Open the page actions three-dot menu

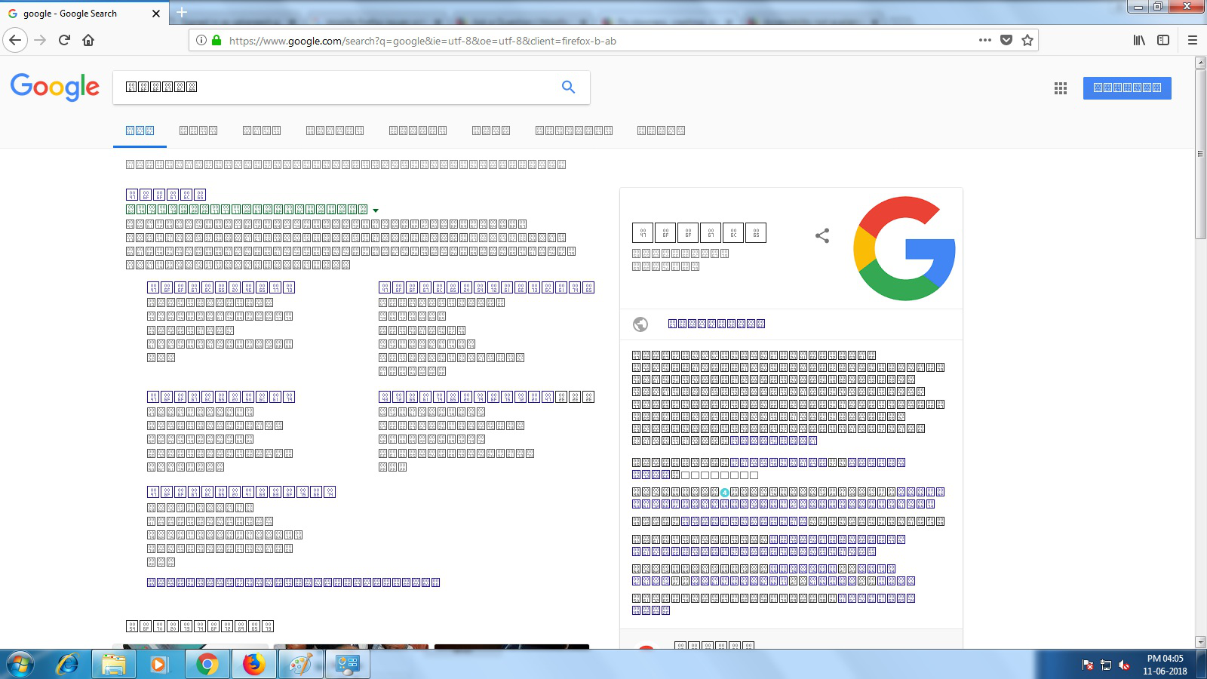pos(984,40)
